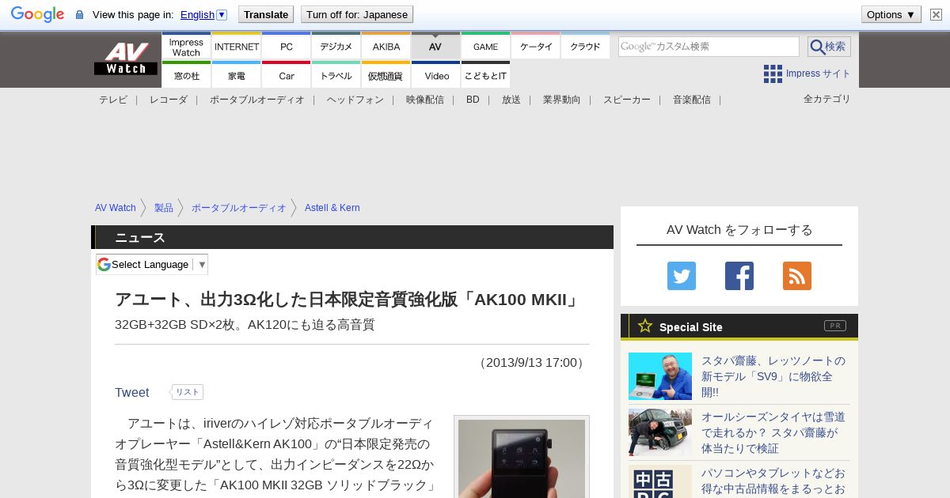Click the 製品 breadcrumb link
Image resolution: width=950 pixels, height=498 pixels.
click(164, 208)
